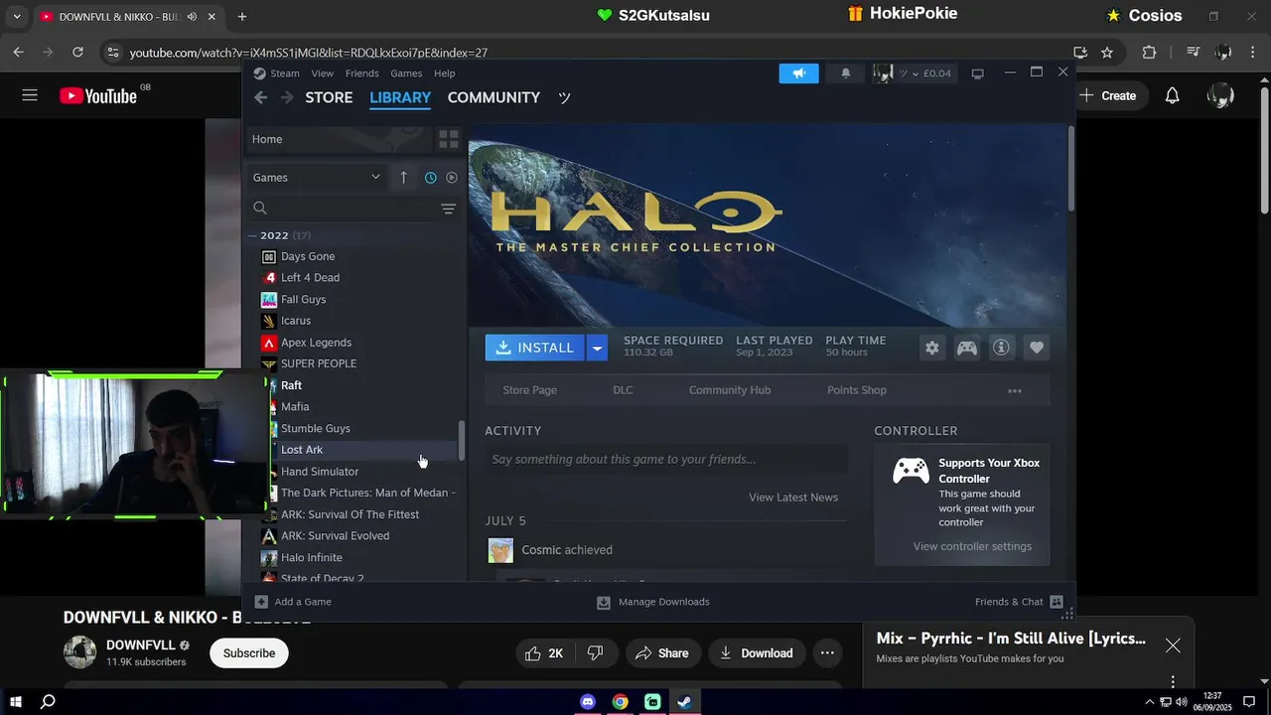Select the LIBRARY tab
This screenshot has height=715, width=1271.
[400, 97]
